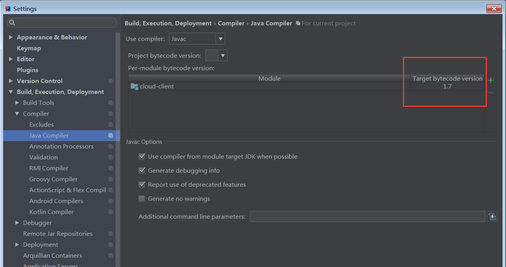Image resolution: width=506 pixels, height=267 pixels.
Task: Expand the Debugger tree node
Action: [x=16, y=223]
